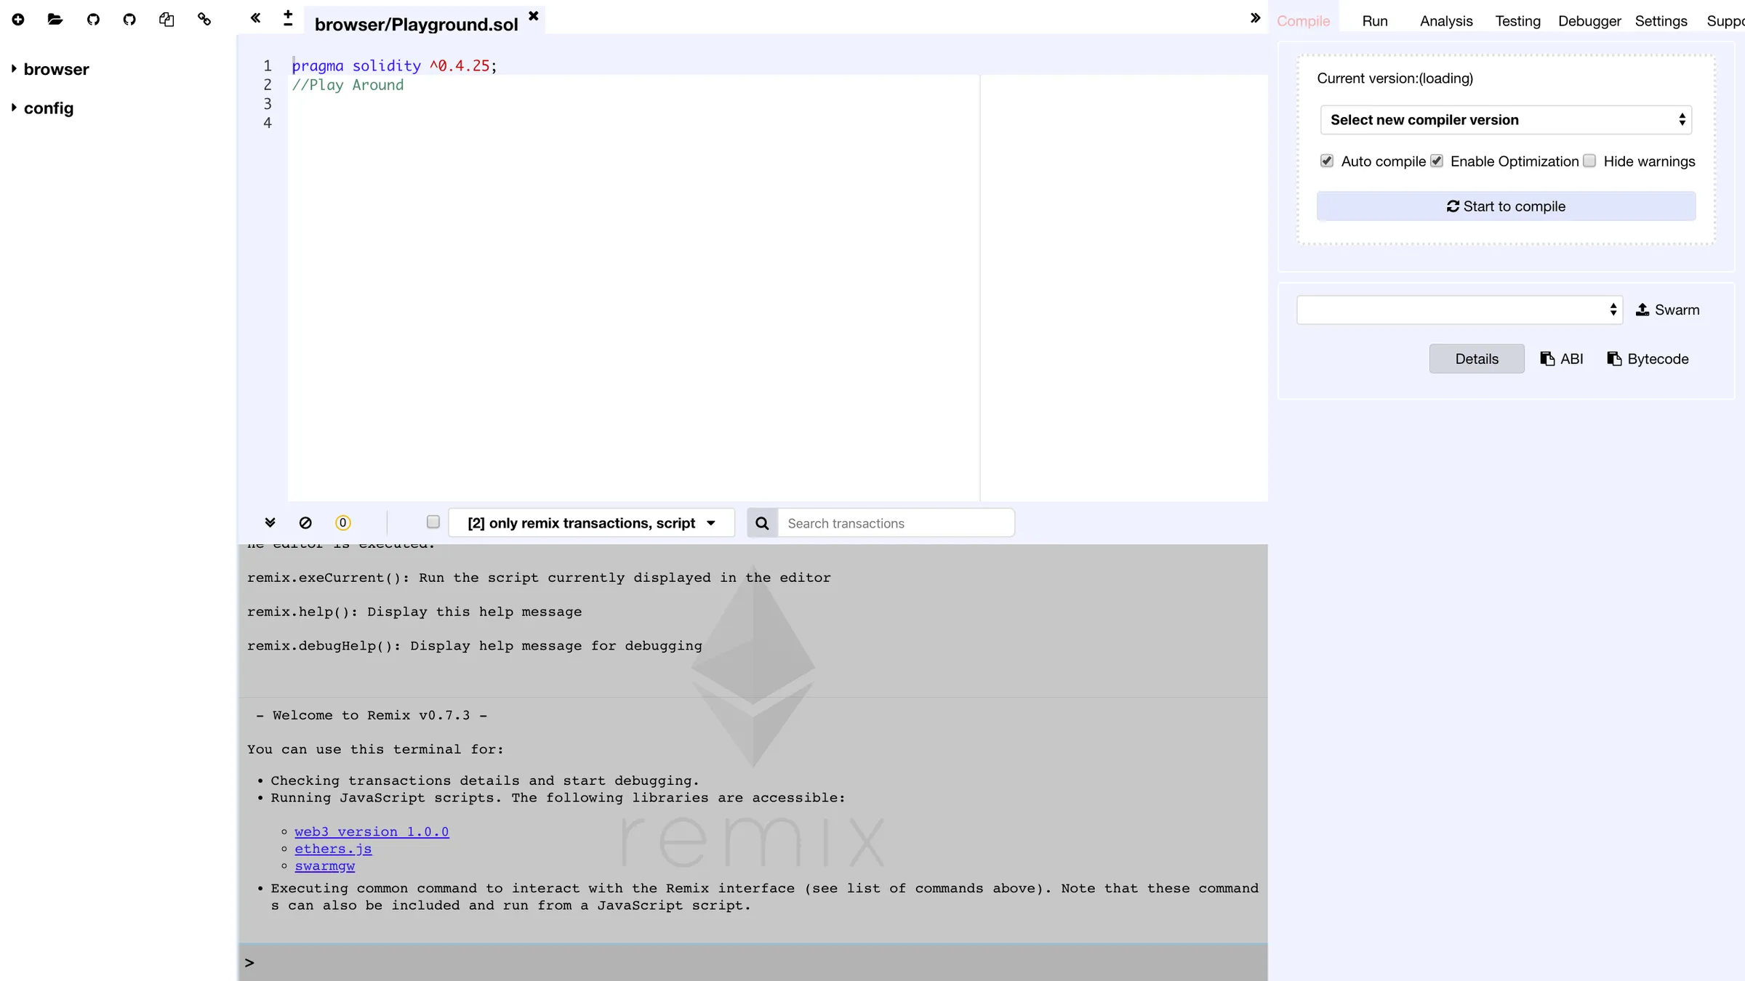Image resolution: width=1745 pixels, height=981 pixels.
Task: Enable Hide warnings
Action: (1589, 161)
